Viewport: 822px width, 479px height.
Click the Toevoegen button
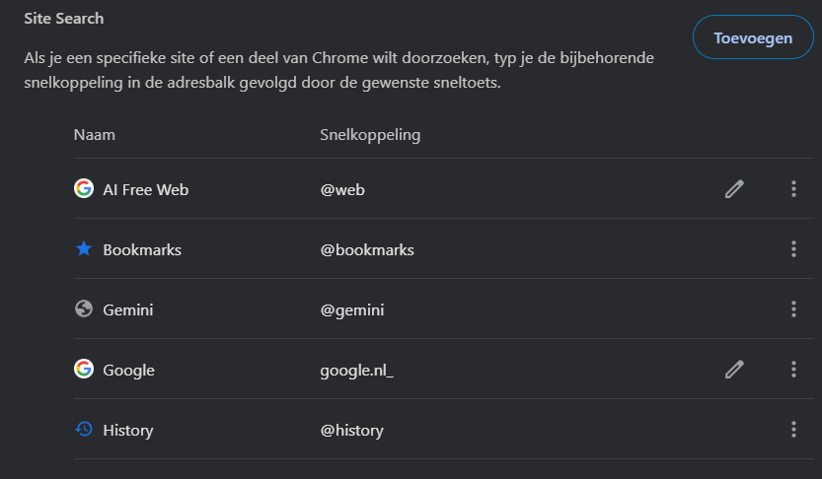point(753,37)
